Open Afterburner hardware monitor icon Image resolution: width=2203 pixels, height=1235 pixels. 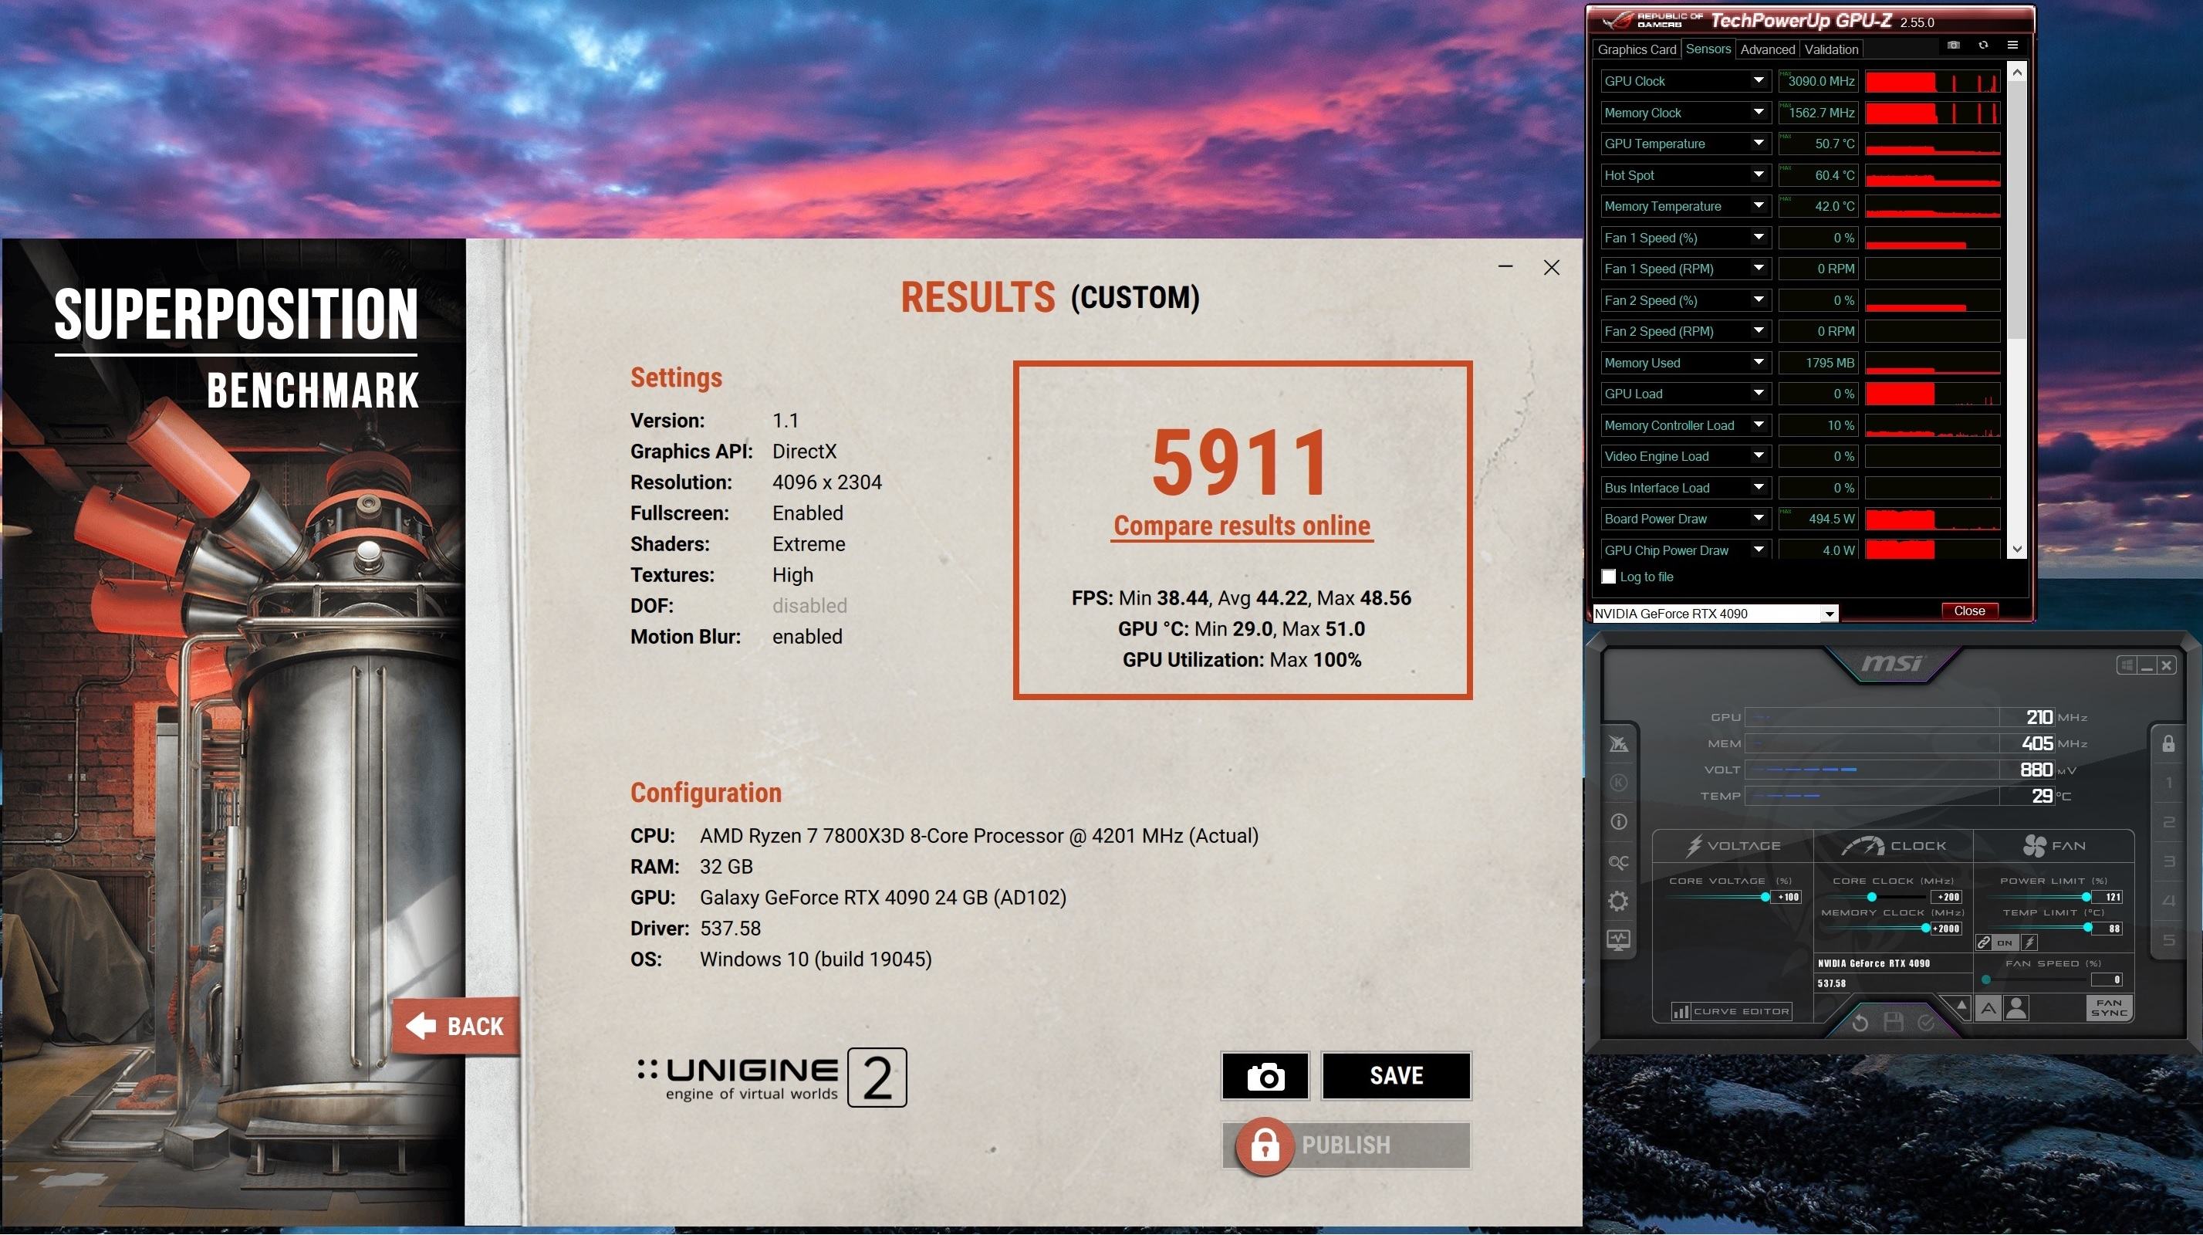[x=1619, y=940]
